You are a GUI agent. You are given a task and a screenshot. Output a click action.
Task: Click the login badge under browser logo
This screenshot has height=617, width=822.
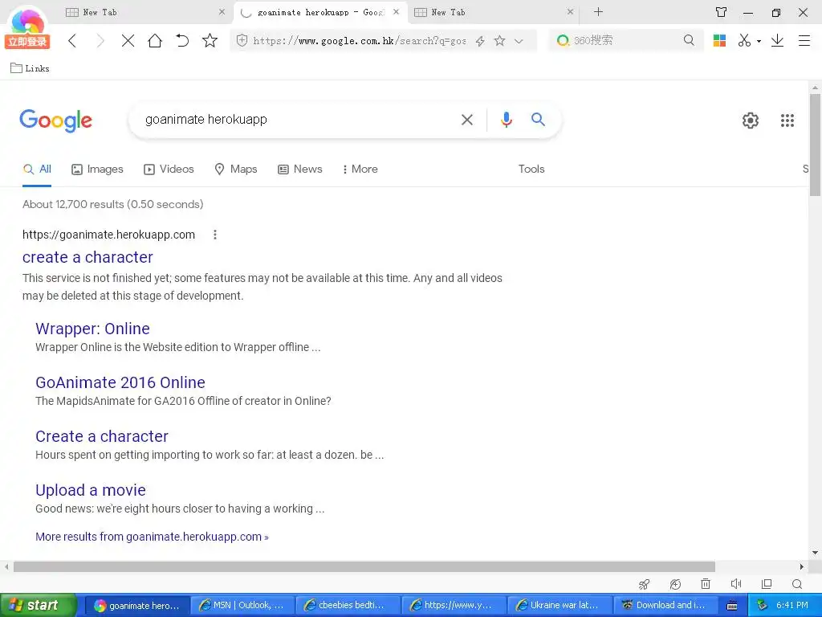27,42
